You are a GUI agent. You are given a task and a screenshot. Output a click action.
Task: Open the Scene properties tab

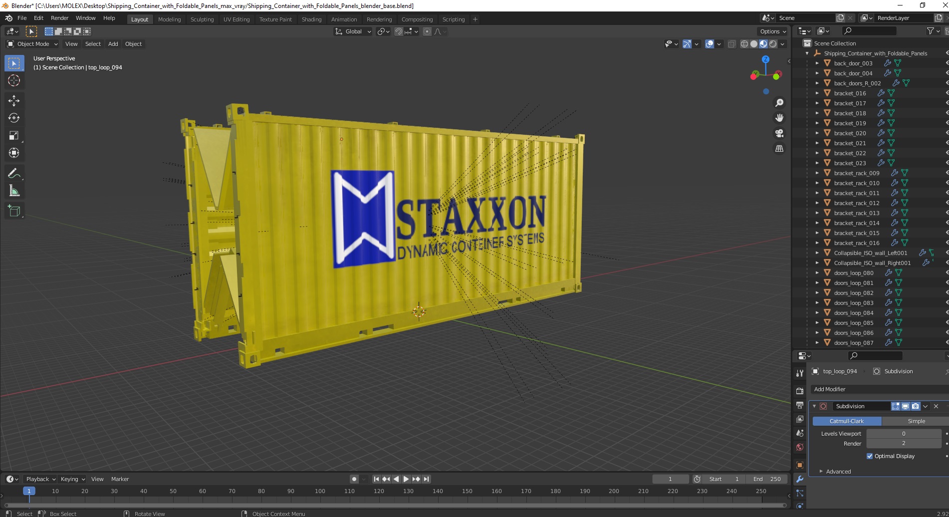click(x=800, y=433)
